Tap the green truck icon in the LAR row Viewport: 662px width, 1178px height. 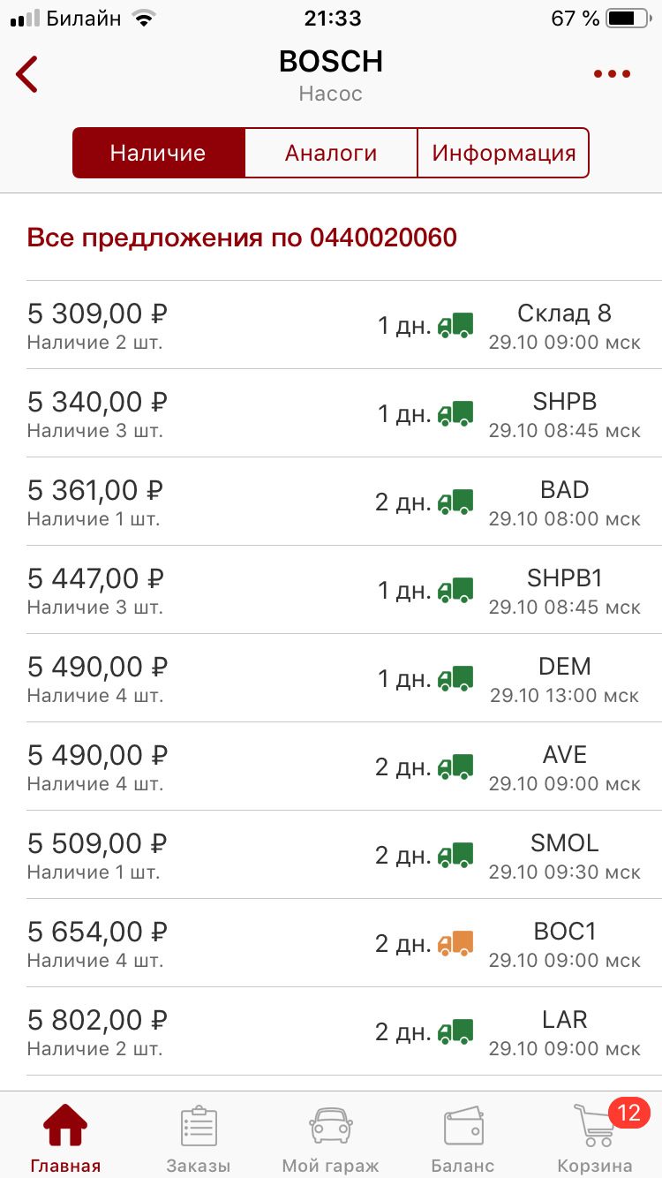click(455, 1031)
